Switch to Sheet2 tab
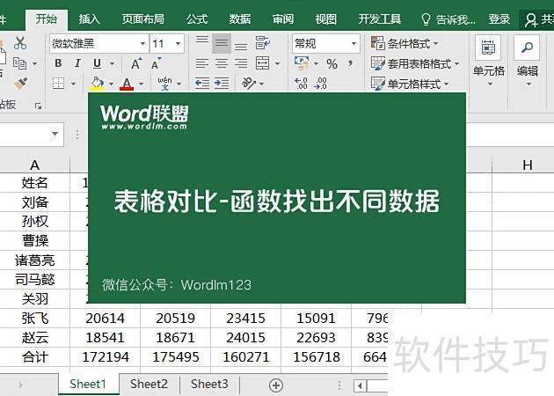The height and width of the screenshot is (396, 554). [149, 385]
